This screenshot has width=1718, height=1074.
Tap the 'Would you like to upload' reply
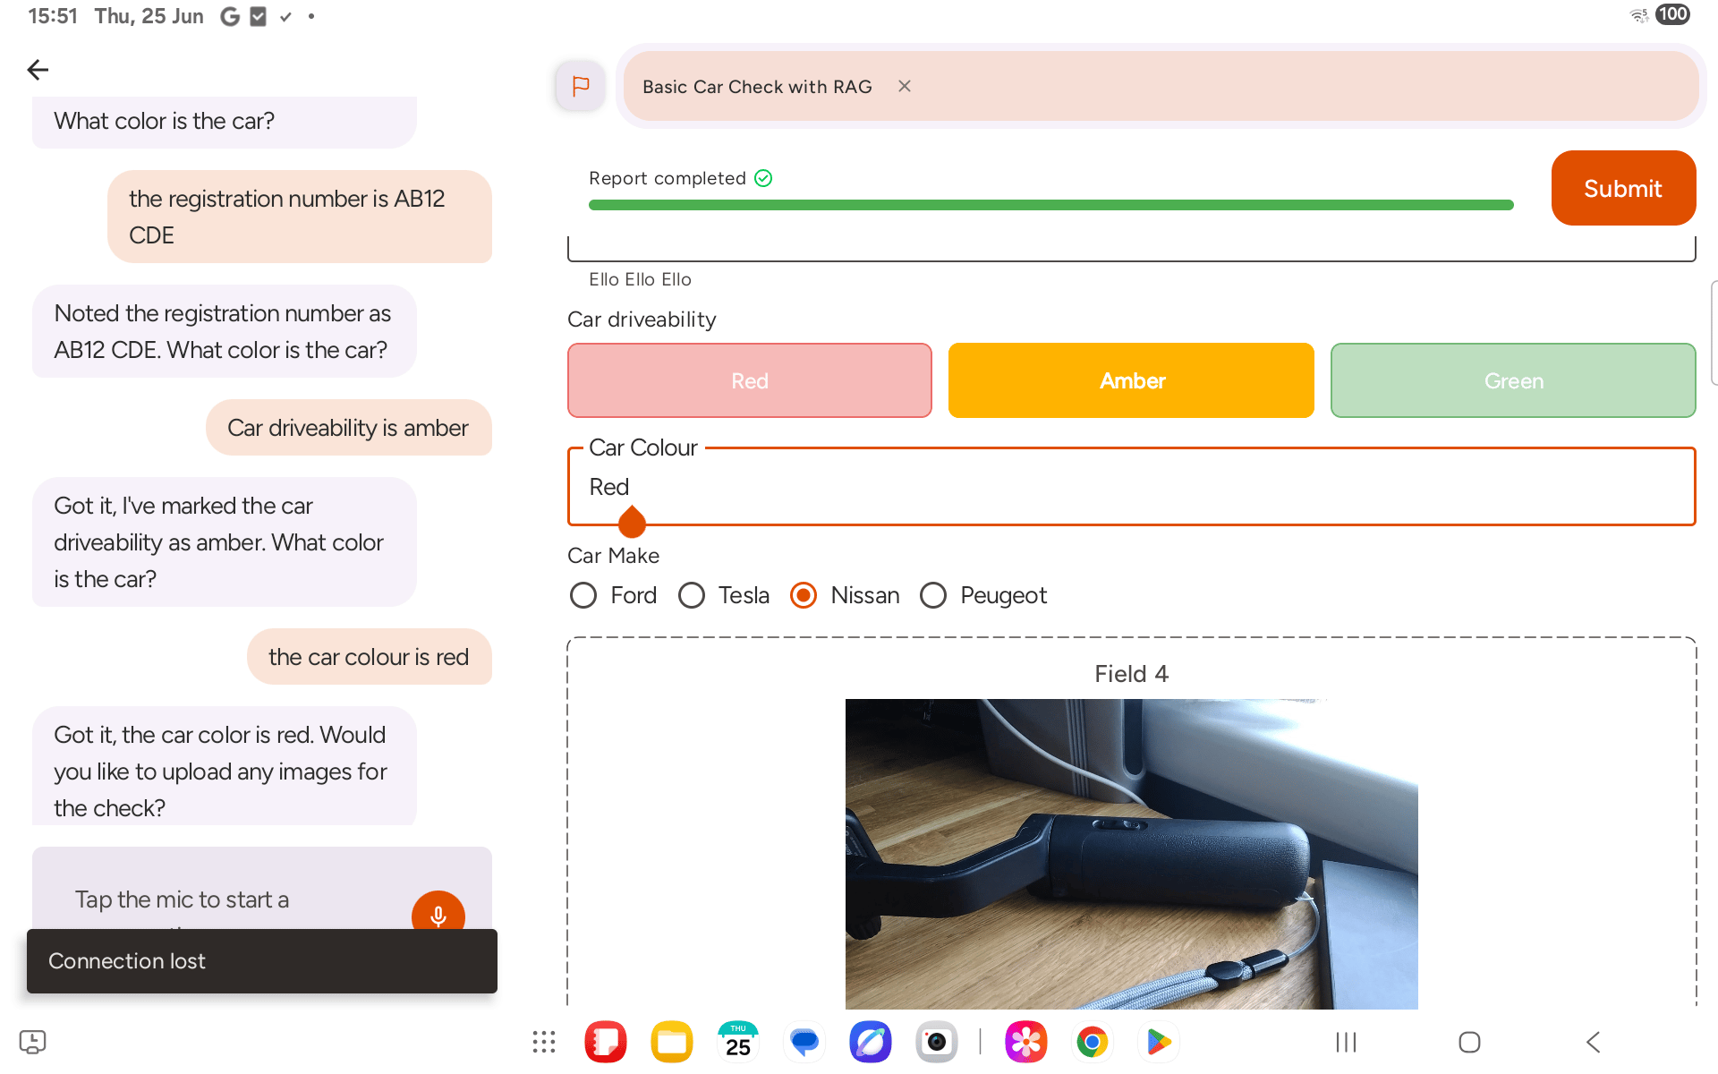(x=225, y=768)
